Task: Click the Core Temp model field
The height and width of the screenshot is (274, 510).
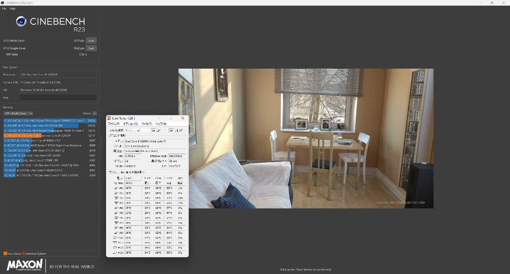Action: point(155,141)
